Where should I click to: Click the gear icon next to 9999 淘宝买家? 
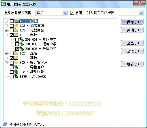pyautogui.click(x=16, y=76)
